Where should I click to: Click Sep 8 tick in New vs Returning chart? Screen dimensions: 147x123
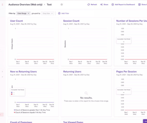pos(27,105)
